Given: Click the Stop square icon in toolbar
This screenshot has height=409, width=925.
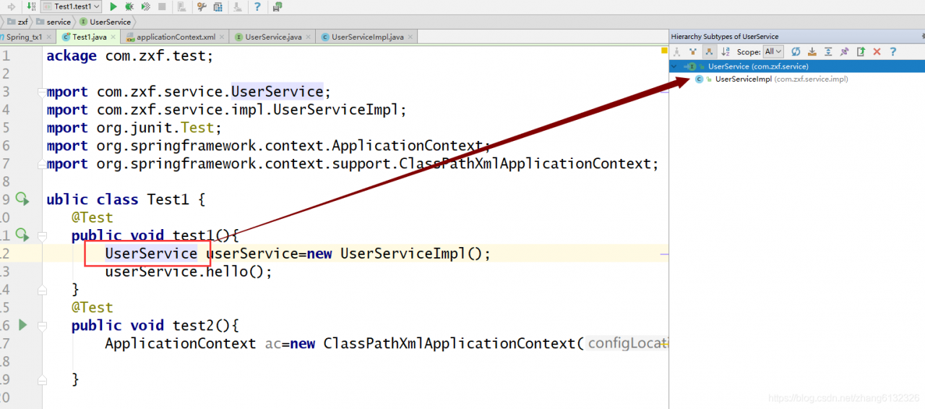Looking at the screenshot, I should pyautogui.click(x=162, y=7).
